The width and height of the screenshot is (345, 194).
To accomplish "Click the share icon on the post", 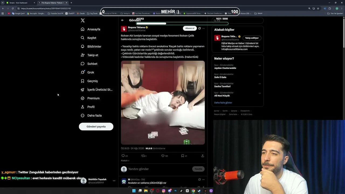I will click(203, 156).
